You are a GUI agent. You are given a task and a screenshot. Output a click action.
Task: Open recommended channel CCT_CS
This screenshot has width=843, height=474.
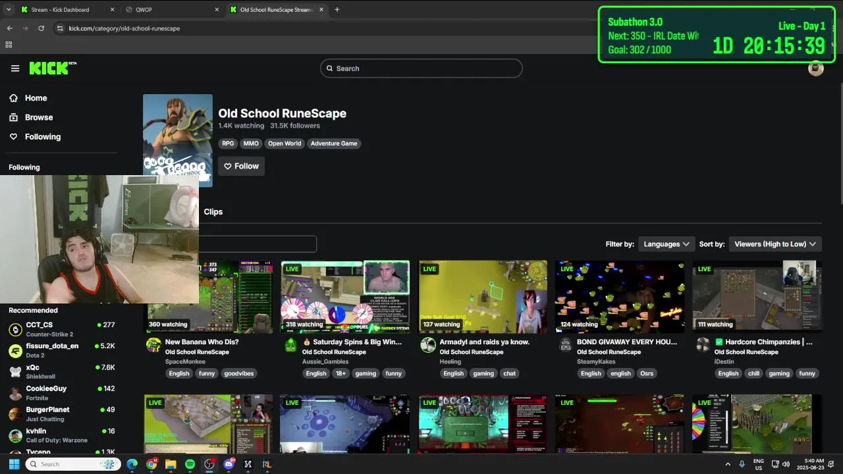click(63, 329)
